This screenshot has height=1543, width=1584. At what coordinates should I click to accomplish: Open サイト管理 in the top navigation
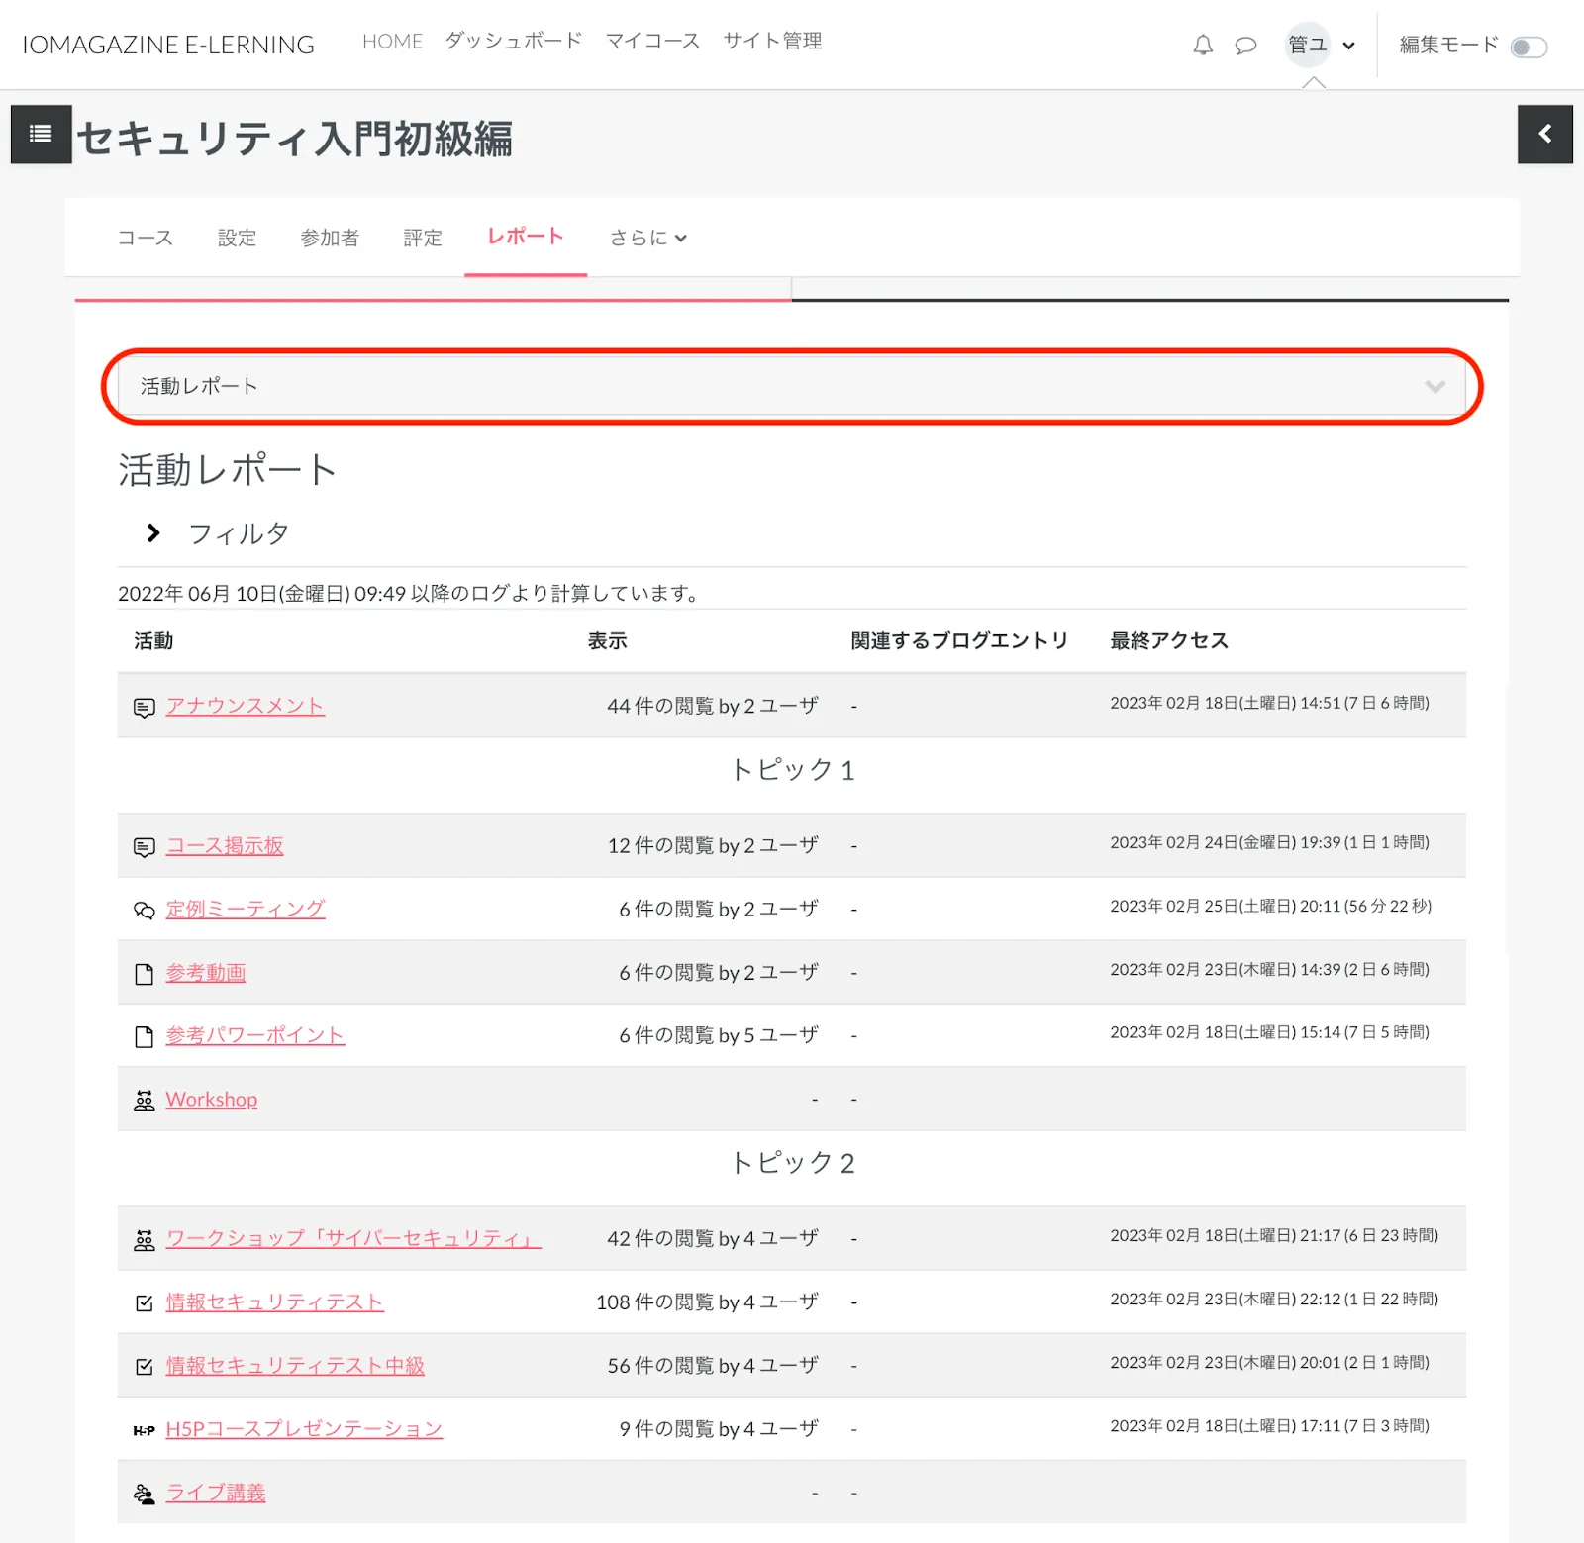[x=772, y=41]
